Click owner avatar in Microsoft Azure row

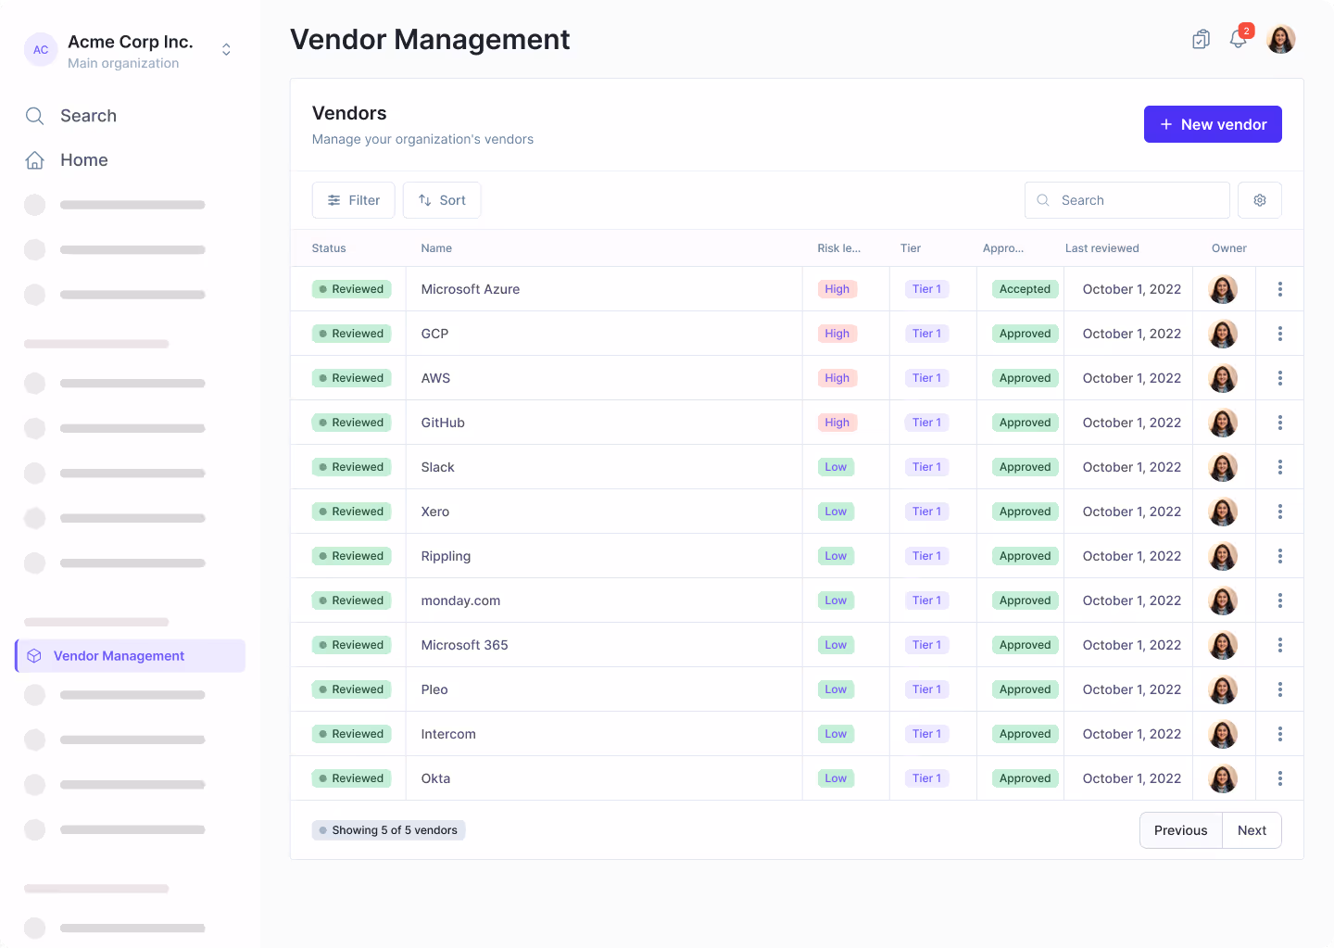(x=1223, y=289)
